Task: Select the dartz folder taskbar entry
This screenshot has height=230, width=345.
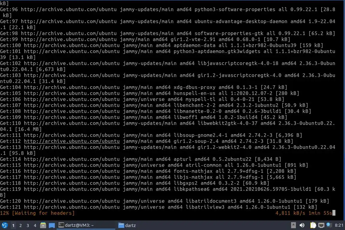Action: (x=127, y=225)
